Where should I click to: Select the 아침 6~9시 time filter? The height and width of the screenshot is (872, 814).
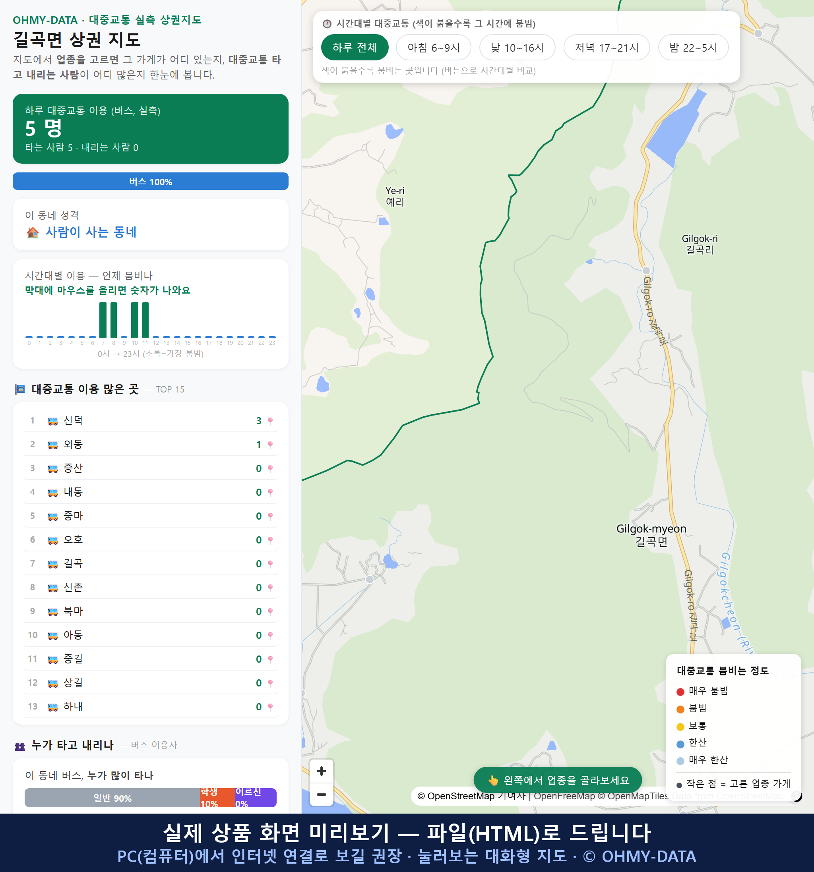[x=433, y=47]
